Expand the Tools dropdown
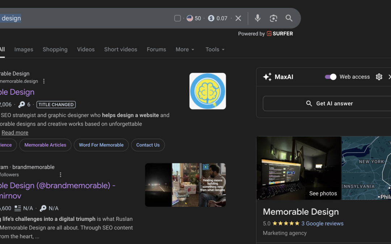 [x=215, y=50]
